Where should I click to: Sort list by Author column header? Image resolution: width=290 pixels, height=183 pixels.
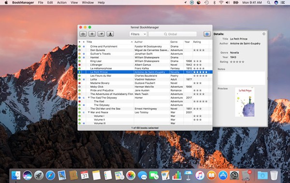152,42
